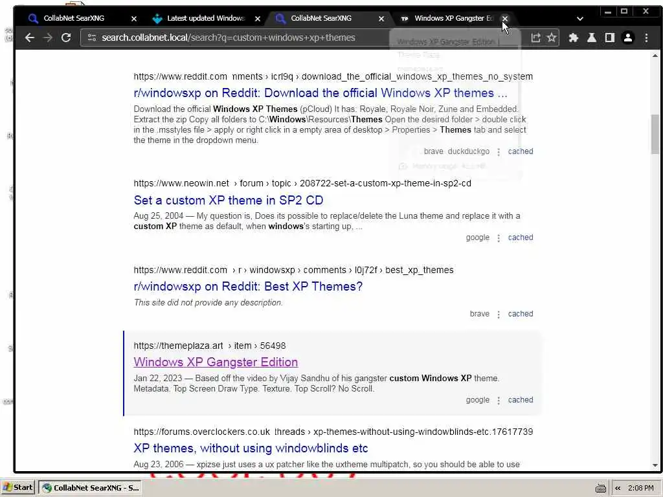Switch to Latest updated Windows tab
Image resolution: width=663 pixels, height=497 pixels.
tap(205, 18)
